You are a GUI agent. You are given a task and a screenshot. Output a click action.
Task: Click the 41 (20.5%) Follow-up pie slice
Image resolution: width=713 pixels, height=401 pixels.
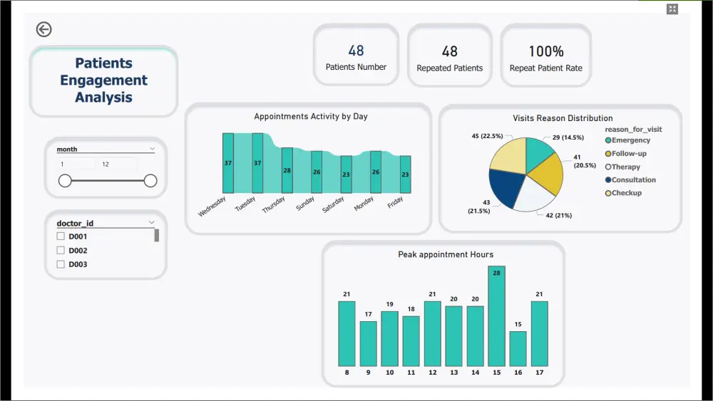click(548, 175)
